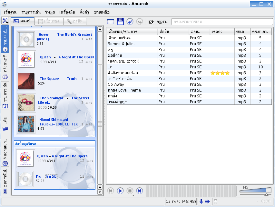
Task: Start playback with the play button
Action: coord(120,191)
